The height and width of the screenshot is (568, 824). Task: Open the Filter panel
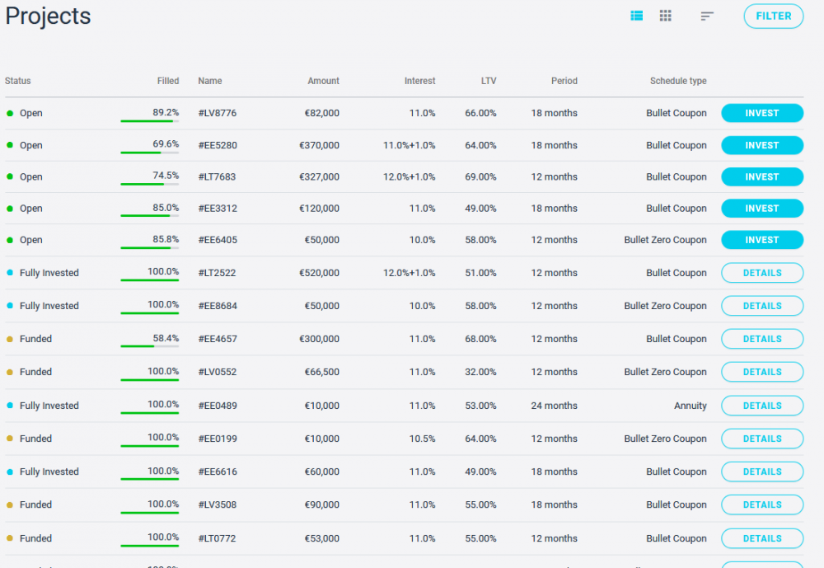[x=773, y=16]
